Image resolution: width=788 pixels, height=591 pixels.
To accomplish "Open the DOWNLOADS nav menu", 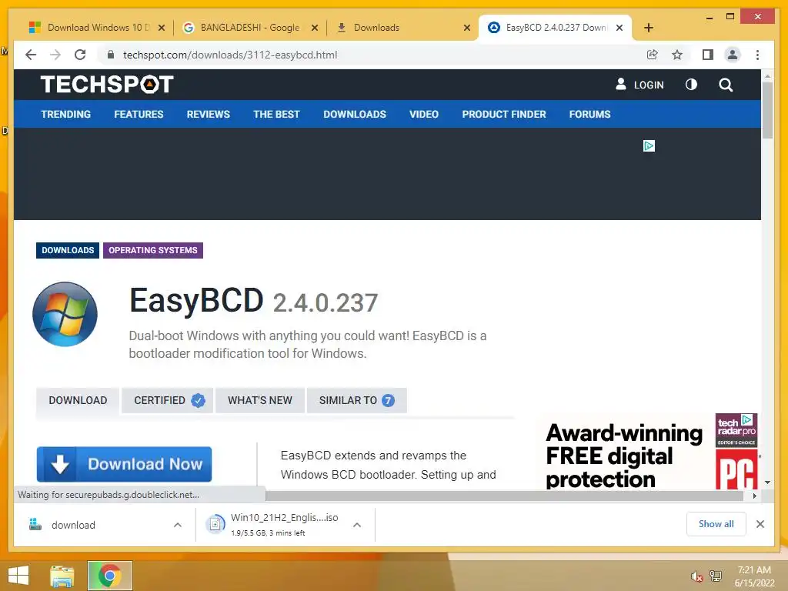I will (x=355, y=114).
